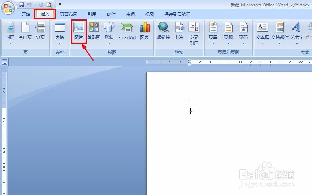Insert WordArt with 艺术字
This screenshot has height=195, width=312.
[297, 31]
